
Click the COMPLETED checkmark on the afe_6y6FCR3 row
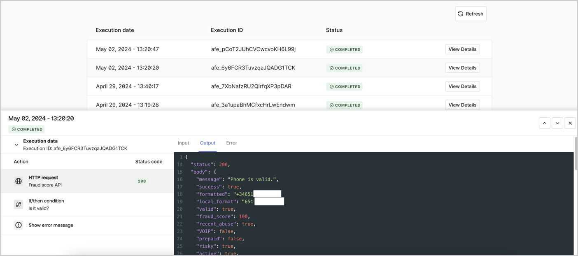(331, 67)
